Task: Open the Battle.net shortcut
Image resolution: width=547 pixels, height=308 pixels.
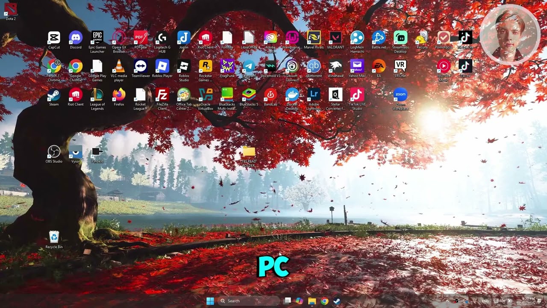Action: pyautogui.click(x=379, y=40)
